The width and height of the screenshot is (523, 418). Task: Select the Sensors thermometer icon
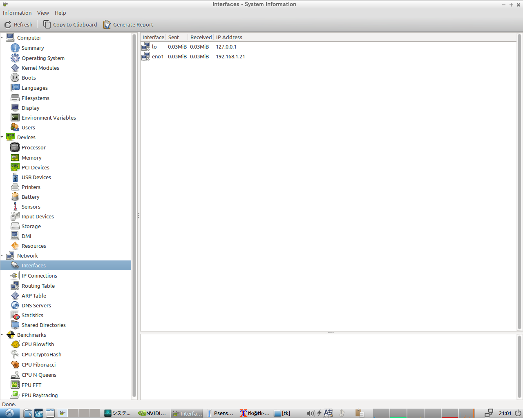(x=15, y=207)
